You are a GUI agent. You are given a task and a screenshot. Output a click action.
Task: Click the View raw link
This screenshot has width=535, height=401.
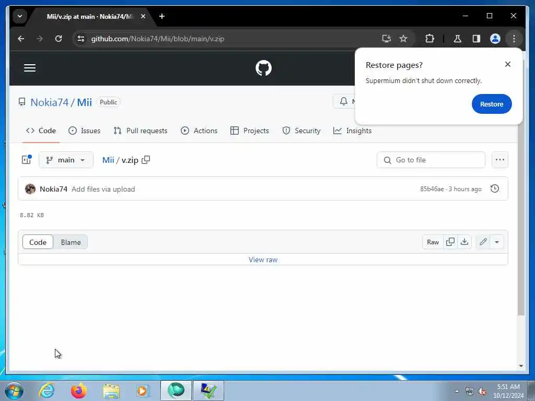click(263, 260)
